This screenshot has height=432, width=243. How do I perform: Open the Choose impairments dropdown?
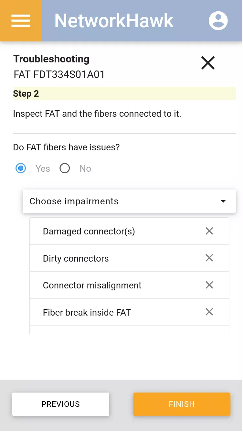pyautogui.click(x=129, y=201)
